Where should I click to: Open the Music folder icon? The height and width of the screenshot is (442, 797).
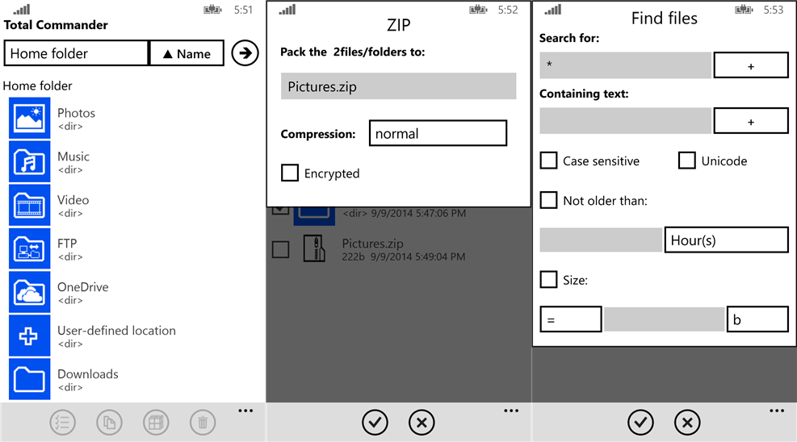(x=30, y=162)
